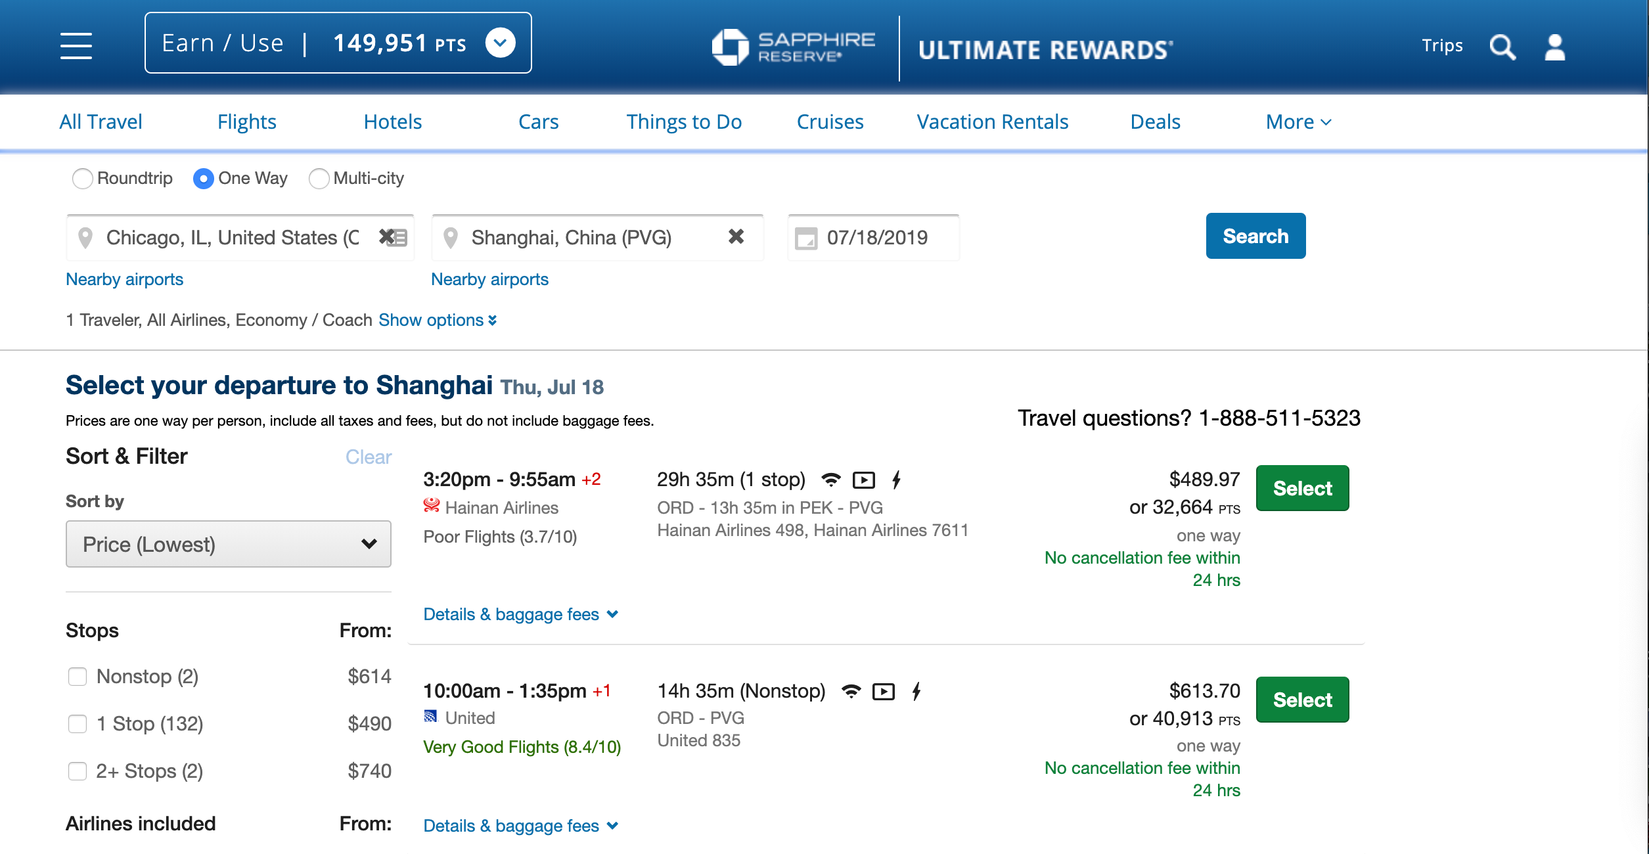Open the user profile icon
1649x854 pixels.
(1555, 47)
